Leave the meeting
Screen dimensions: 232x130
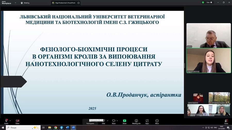click(x=226, y=121)
